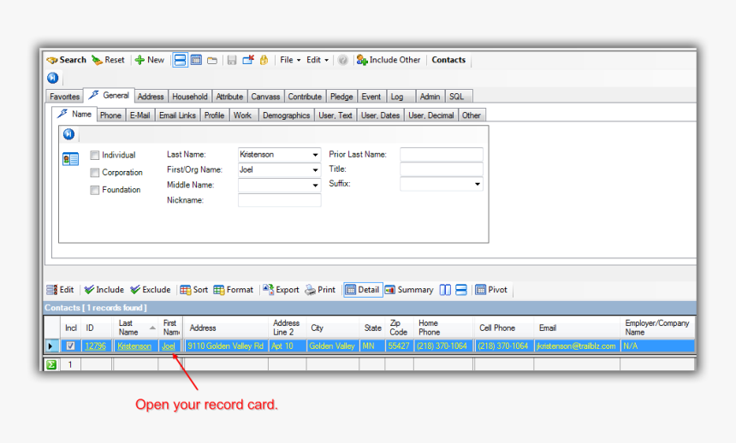Viewport: 736px width, 443px height.
Task: Open the Pivot view
Action: (491, 290)
